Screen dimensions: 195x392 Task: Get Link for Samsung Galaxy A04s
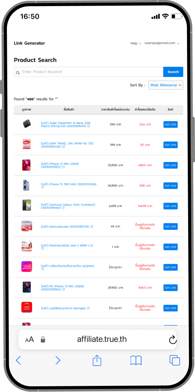[x=171, y=206]
